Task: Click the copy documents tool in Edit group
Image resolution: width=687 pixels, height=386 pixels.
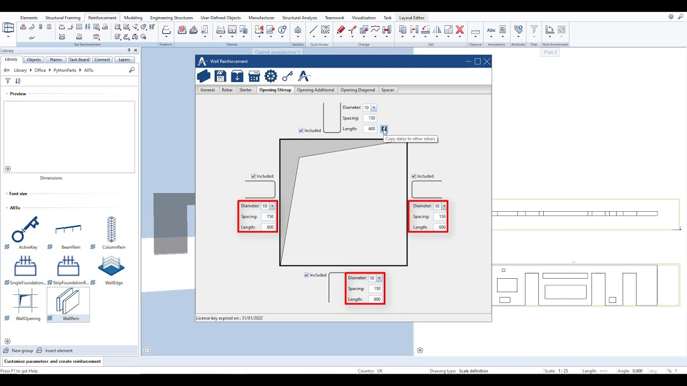Action: tap(403, 30)
